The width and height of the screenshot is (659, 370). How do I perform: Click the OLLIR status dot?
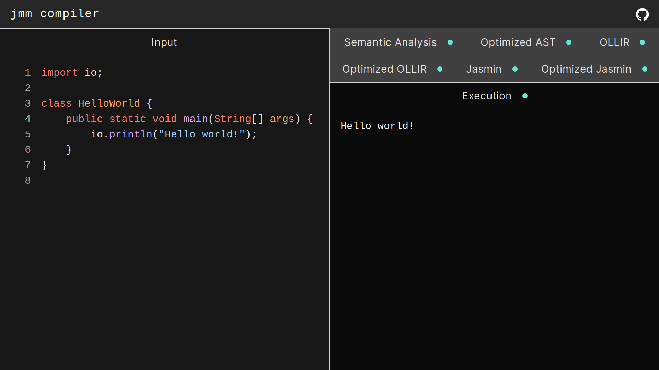point(642,42)
